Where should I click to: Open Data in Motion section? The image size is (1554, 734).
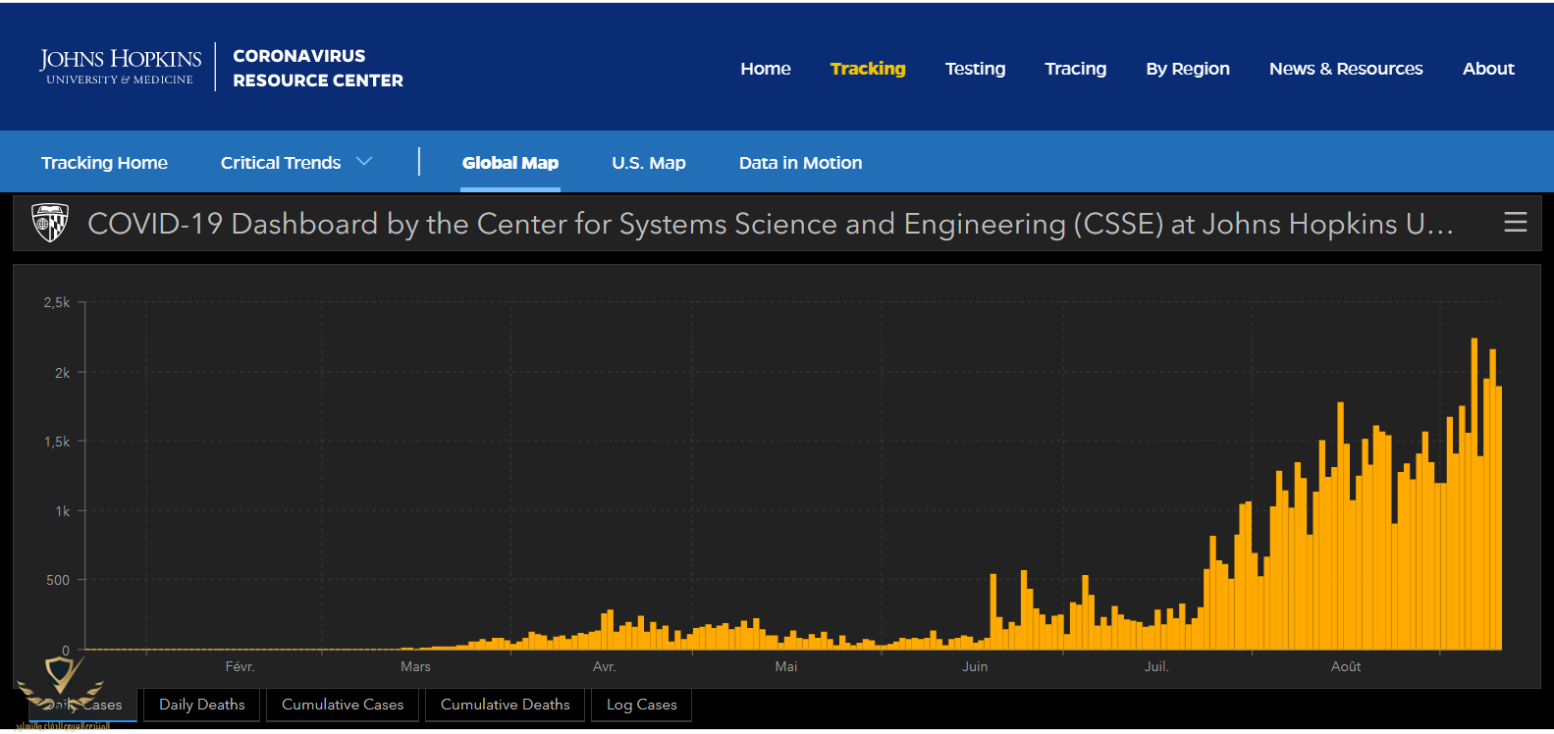tap(800, 163)
